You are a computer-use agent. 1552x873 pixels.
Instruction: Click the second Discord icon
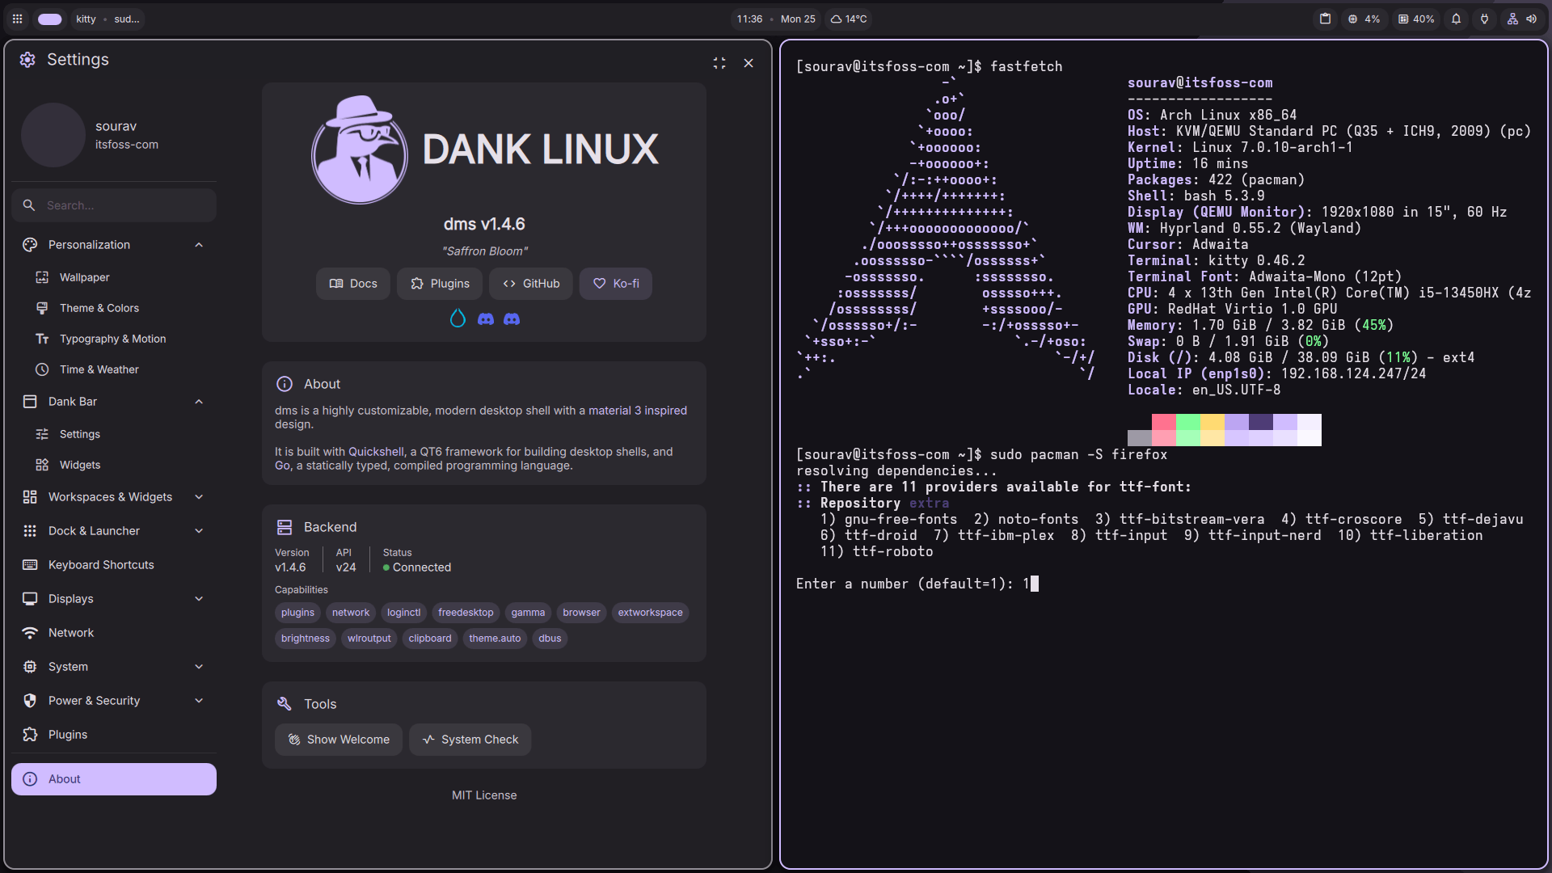[512, 319]
